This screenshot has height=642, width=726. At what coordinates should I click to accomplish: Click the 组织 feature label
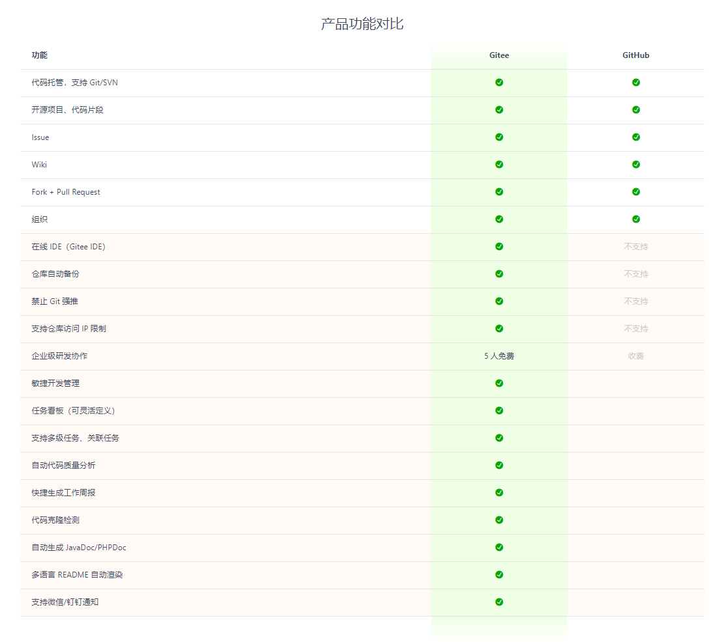pyautogui.click(x=39, y=219)
